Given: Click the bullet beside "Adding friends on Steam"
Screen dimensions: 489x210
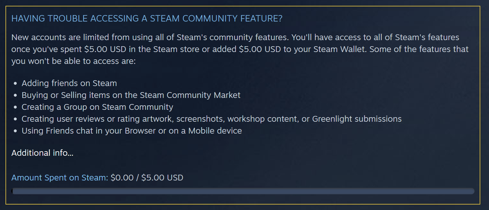Looking at the screenshot, I should coord(15,84).
